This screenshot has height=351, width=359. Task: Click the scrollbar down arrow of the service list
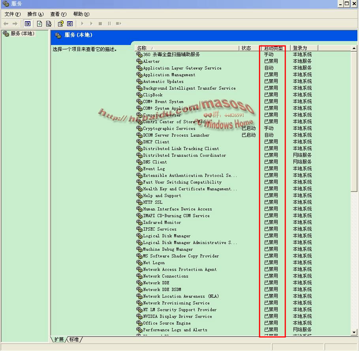tap(354, 332)
